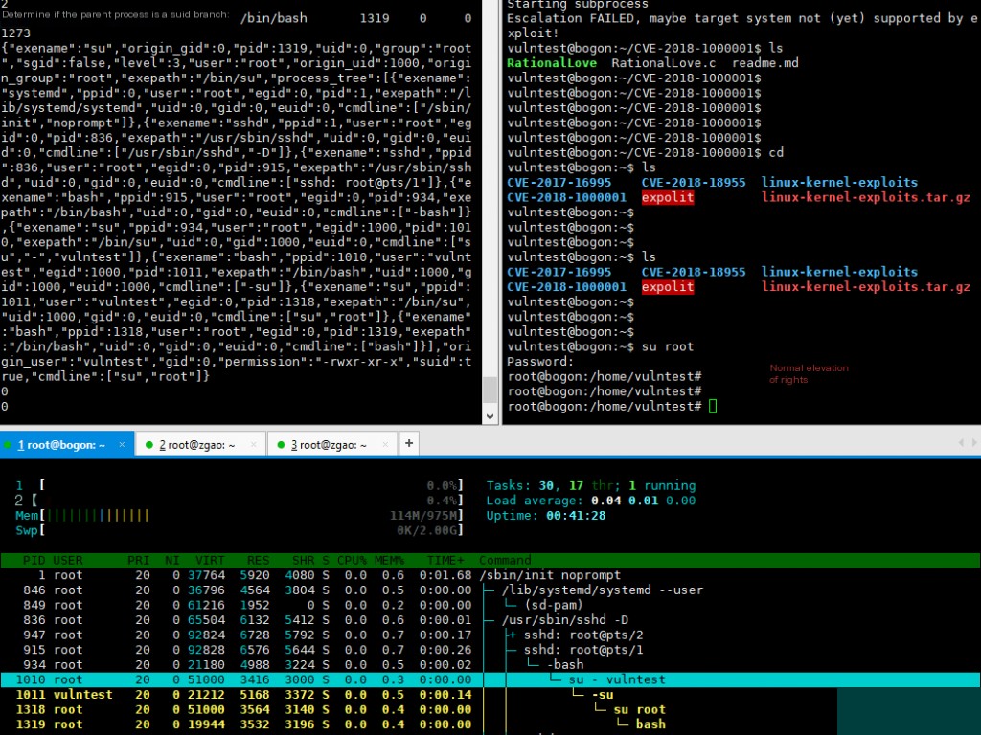Click the left tab-scroll arrow

[x=963, y=442]
